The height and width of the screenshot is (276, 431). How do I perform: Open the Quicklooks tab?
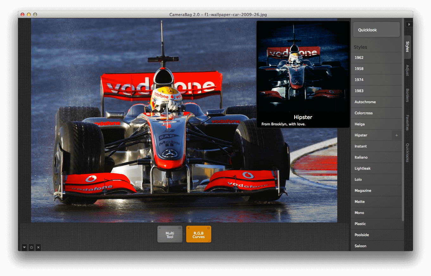pos(408,153)
